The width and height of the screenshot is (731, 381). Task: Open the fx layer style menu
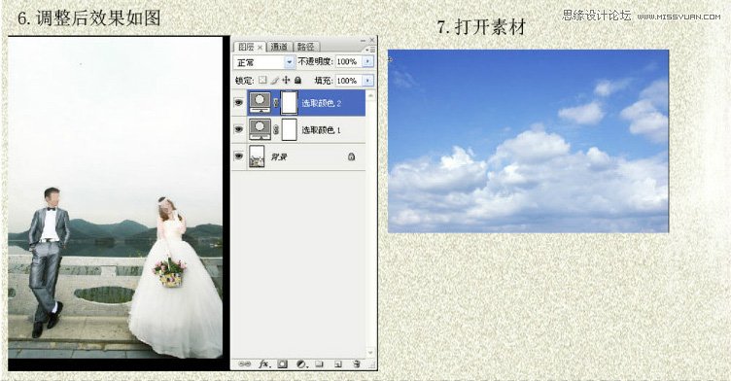264,364
